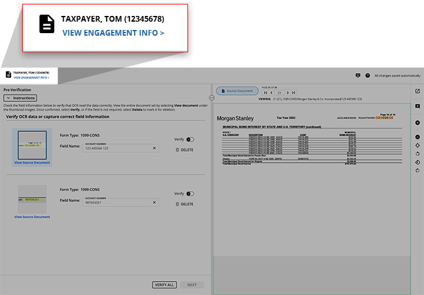Open View Engagement Info link in callout

coord(113,32)
